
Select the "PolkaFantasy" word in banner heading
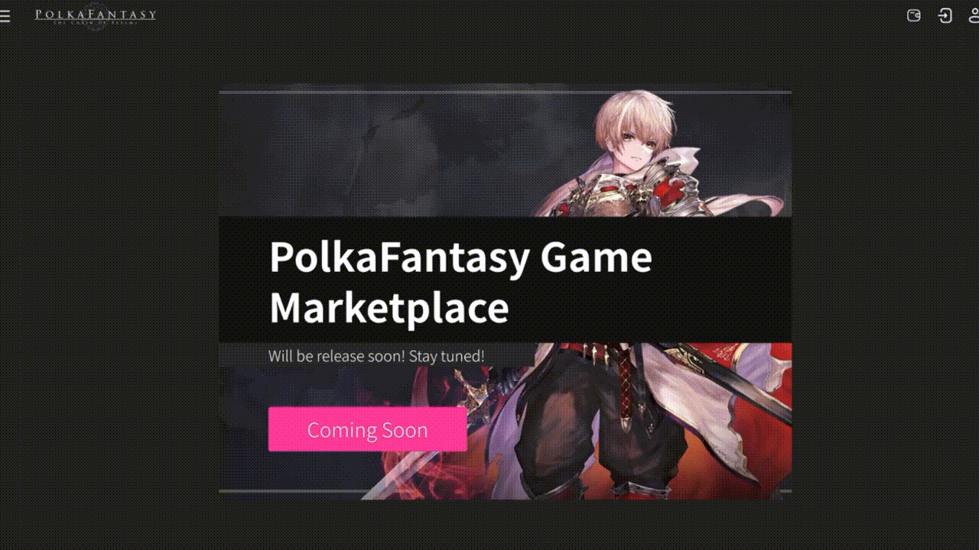pos(399,257)
